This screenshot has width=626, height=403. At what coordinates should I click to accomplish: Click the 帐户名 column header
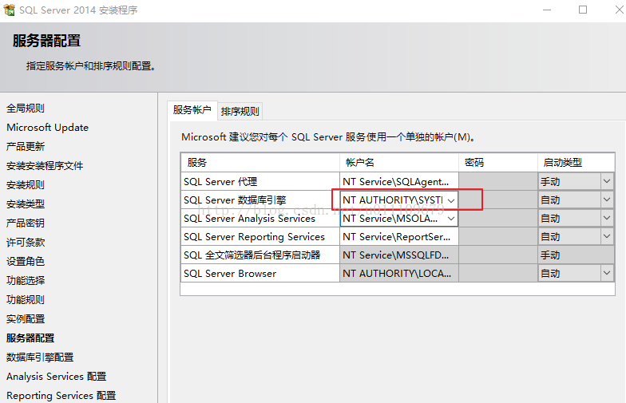399,163
